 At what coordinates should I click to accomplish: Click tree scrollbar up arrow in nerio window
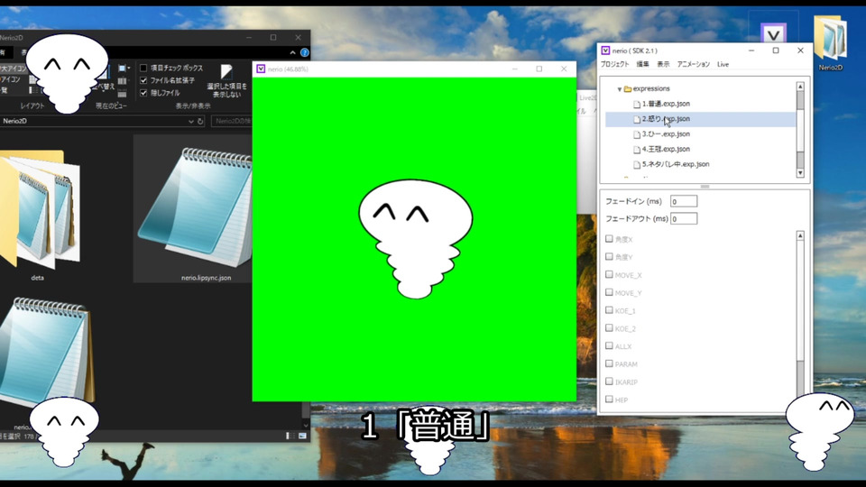800,87
